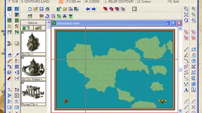
Task: Click the Redraw circular arrow icon
Action: point(186,20)
